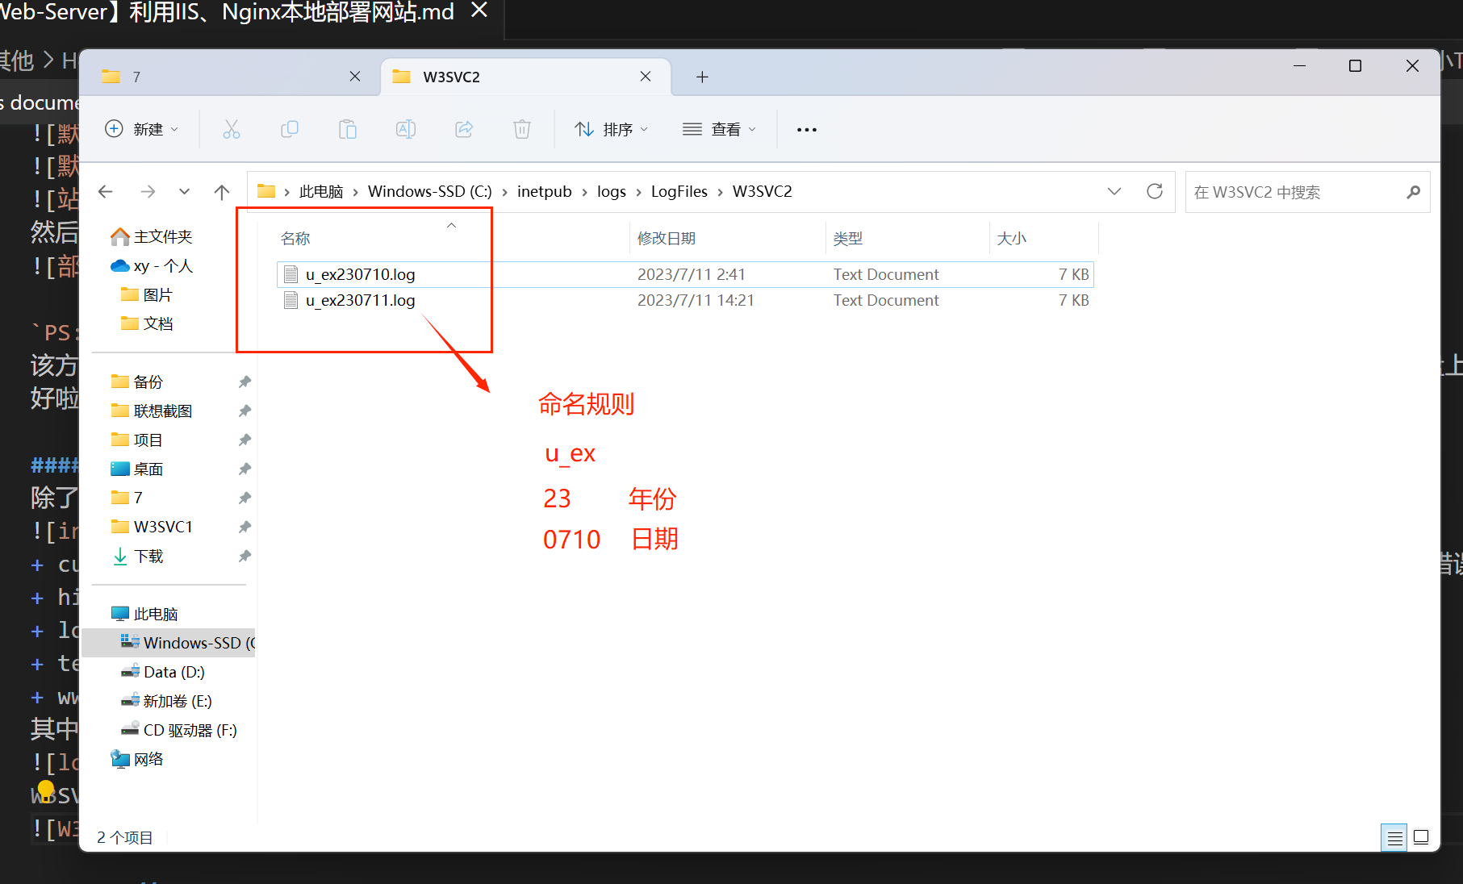
Task: Expand the address bar history dropdown
Action: 1114,191
